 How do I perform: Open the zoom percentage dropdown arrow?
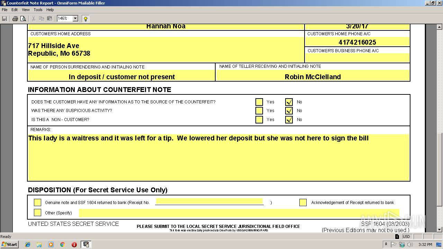click(x=75, y=18)
